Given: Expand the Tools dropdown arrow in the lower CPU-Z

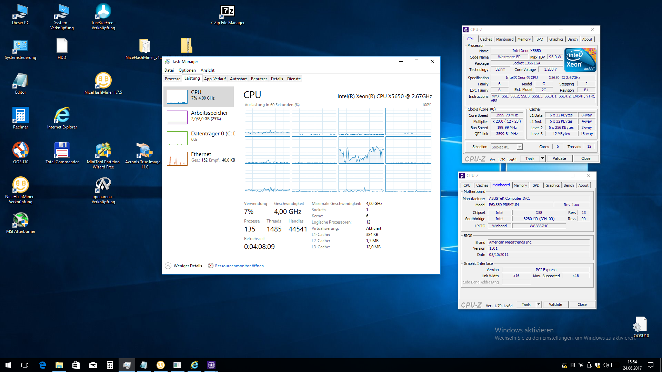Looking at the screenshot, I should pyautogui.click(x=539, y=304).
